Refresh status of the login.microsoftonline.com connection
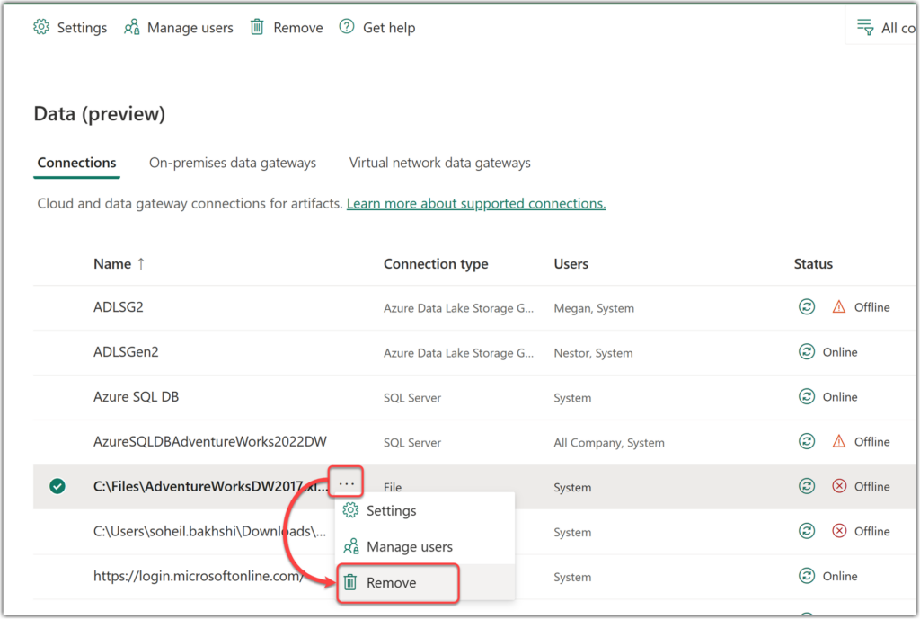This screenshot has width=920, height=619. pyautogui.click(x=807, y=576)
